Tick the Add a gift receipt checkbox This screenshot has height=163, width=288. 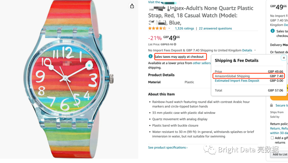click(x=272, y=138)
